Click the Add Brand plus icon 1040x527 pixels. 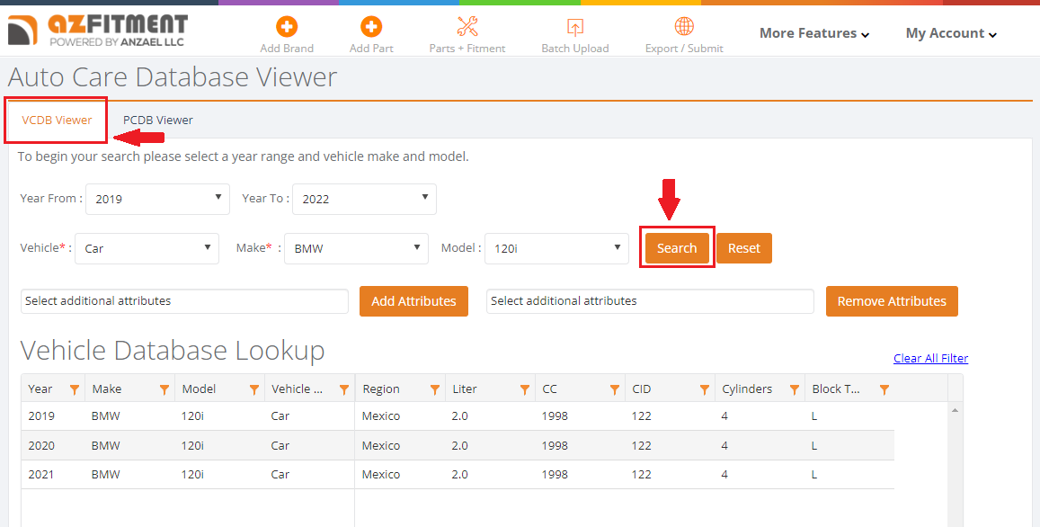coord(287,27)
